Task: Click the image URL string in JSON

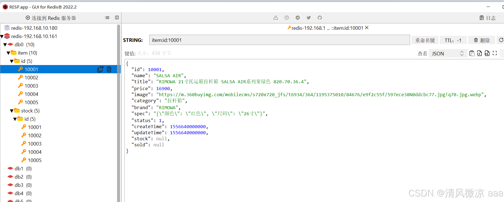Action: click(x=320, y=95)
